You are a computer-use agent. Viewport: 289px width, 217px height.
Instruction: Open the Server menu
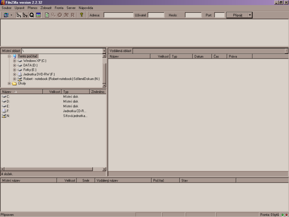tap(71, 8)
